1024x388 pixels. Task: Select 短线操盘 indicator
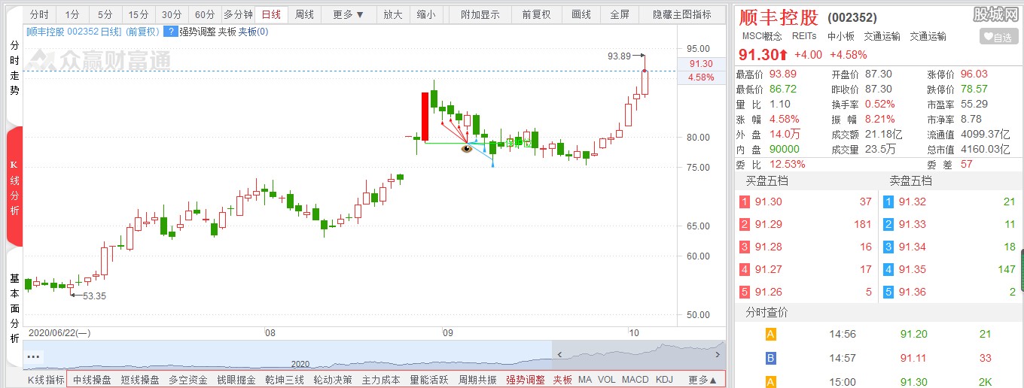[x=140, y=380]
